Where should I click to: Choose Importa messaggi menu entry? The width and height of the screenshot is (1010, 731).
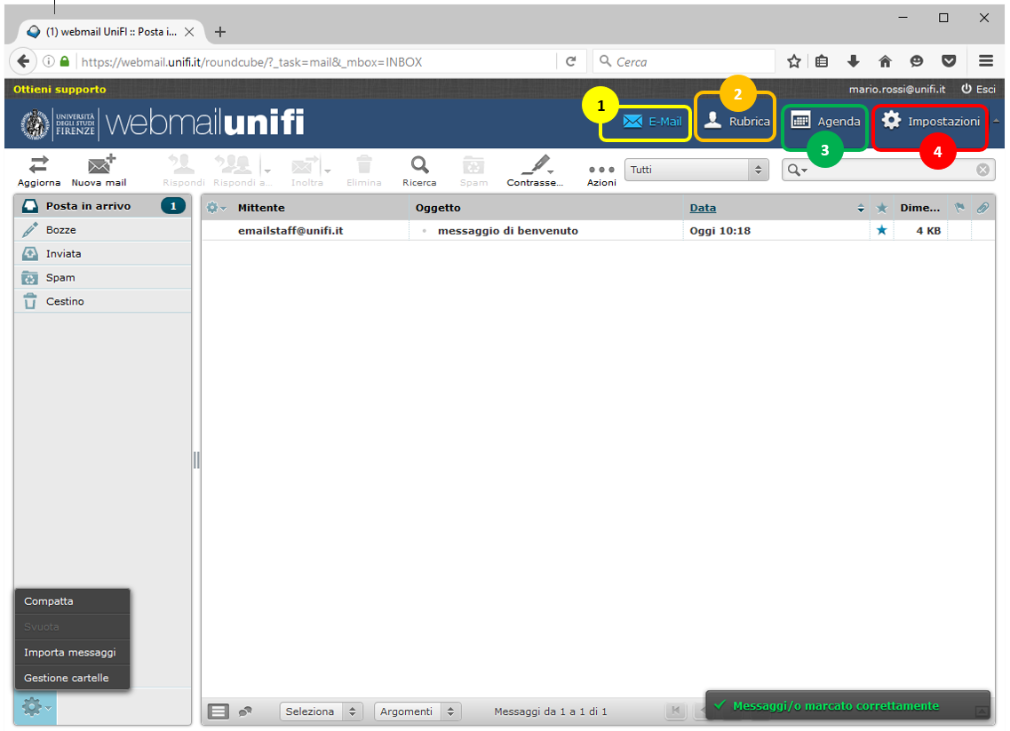click(72, 653)
